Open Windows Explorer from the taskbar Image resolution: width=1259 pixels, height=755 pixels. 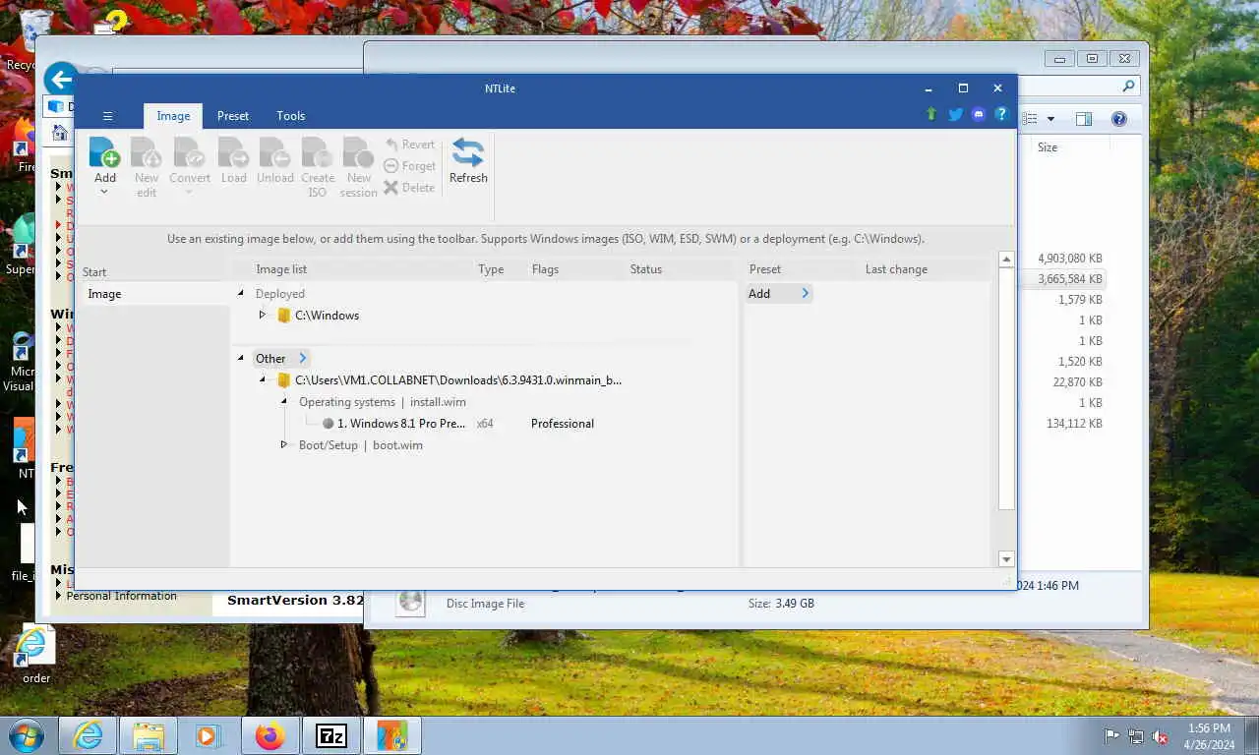149,735
